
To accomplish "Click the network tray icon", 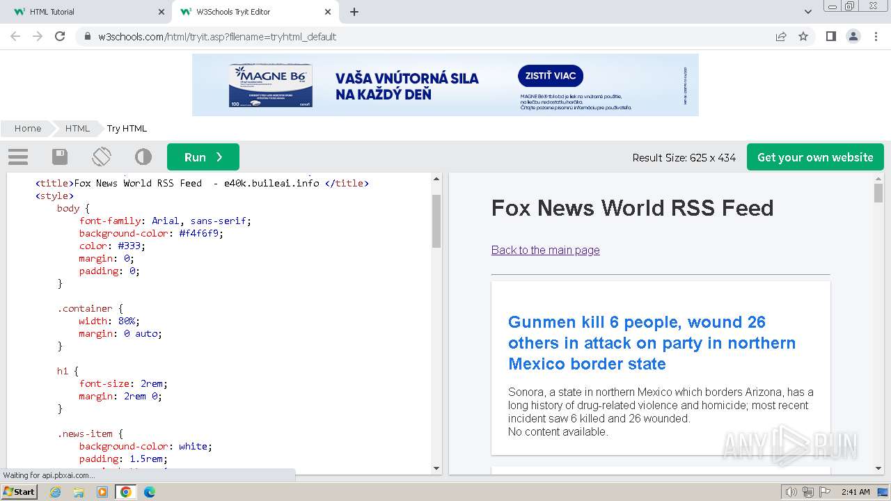I will click(808, 492).
